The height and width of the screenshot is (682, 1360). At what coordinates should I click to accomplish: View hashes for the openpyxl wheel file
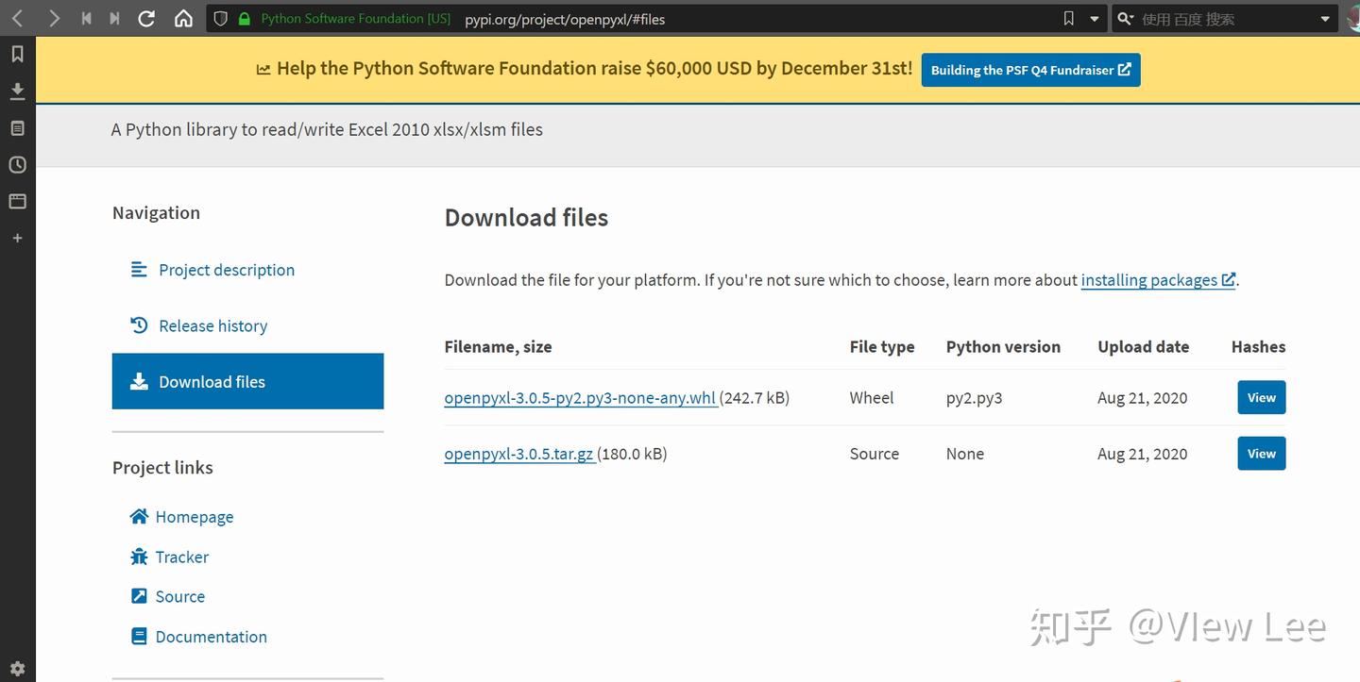tap(1261, 397)
